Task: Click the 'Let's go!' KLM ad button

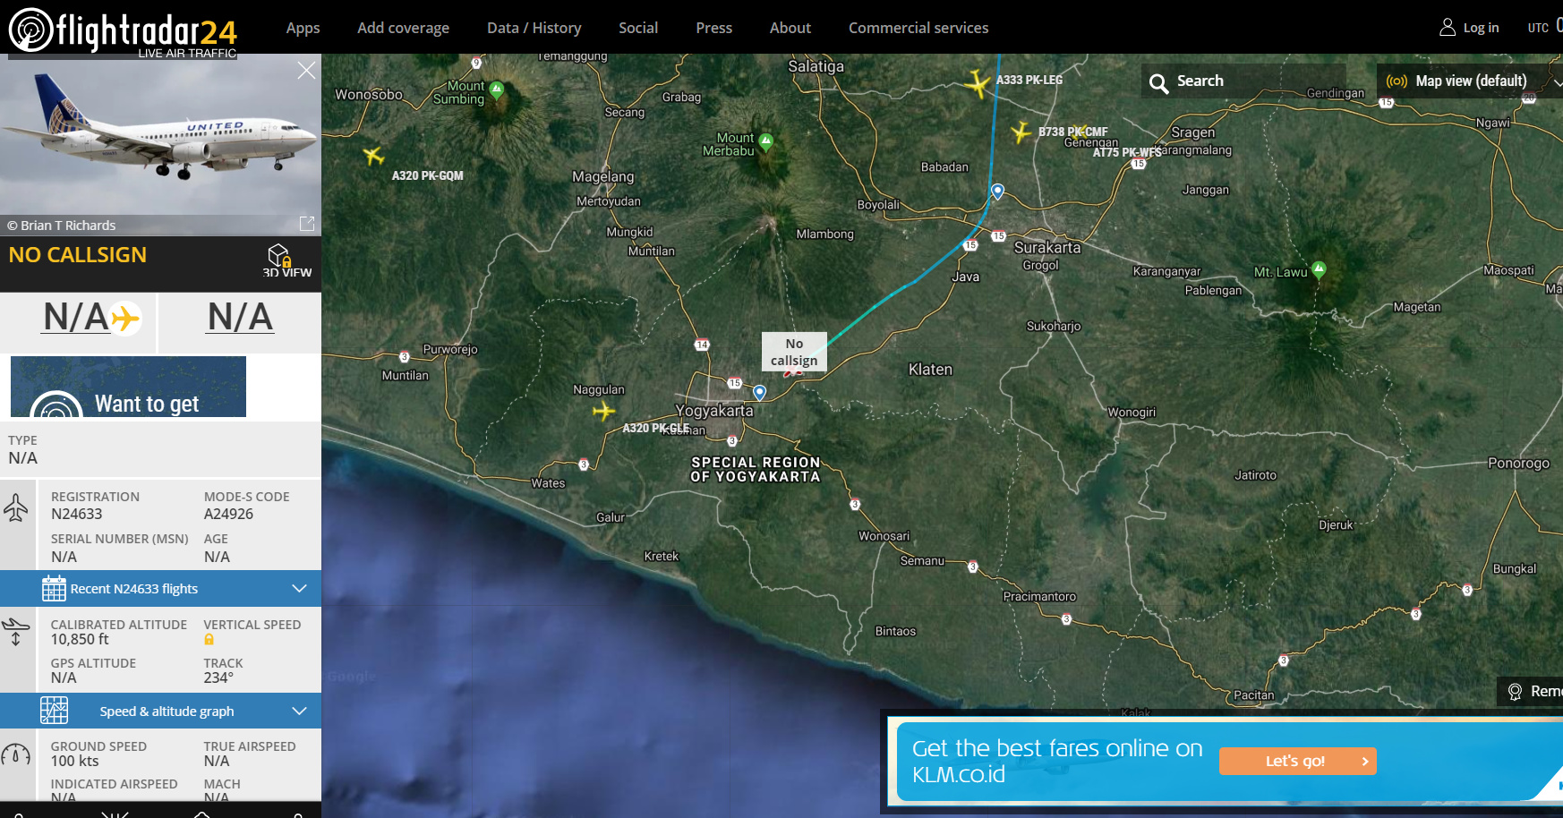Action: 1297,761
